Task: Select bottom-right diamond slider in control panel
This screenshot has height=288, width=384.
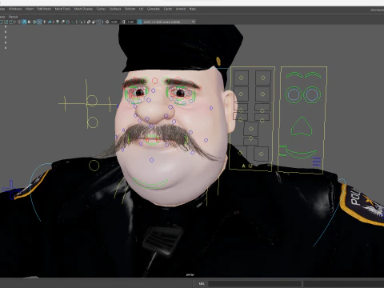Action: point(261,154)
